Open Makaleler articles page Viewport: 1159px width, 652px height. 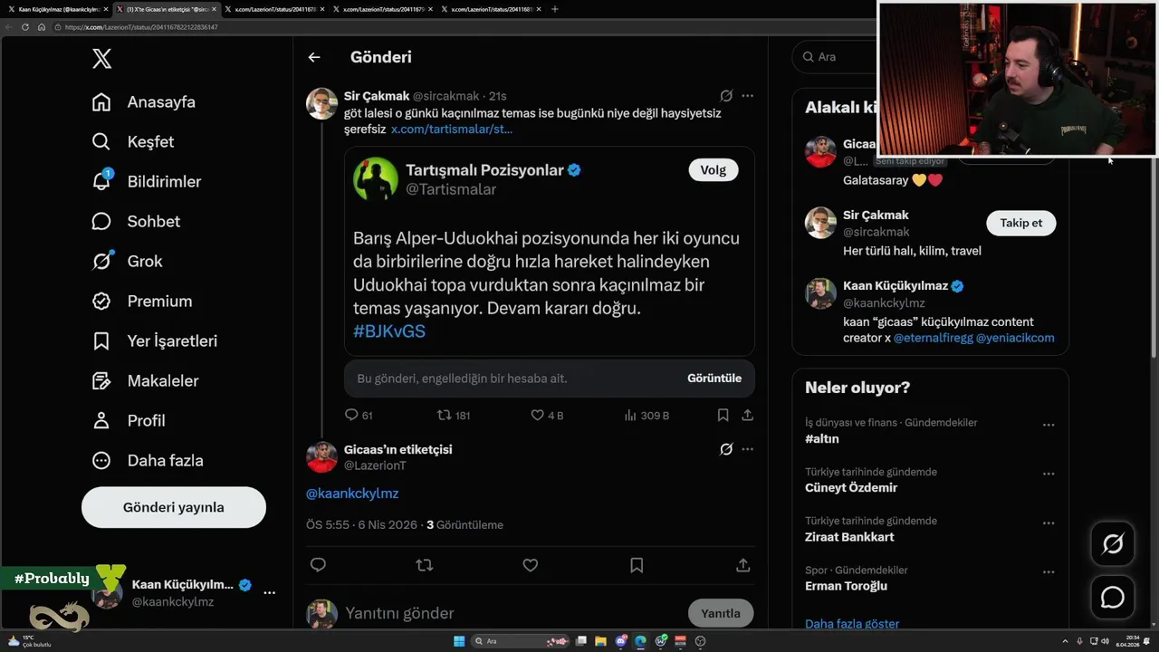pos(145,381)
